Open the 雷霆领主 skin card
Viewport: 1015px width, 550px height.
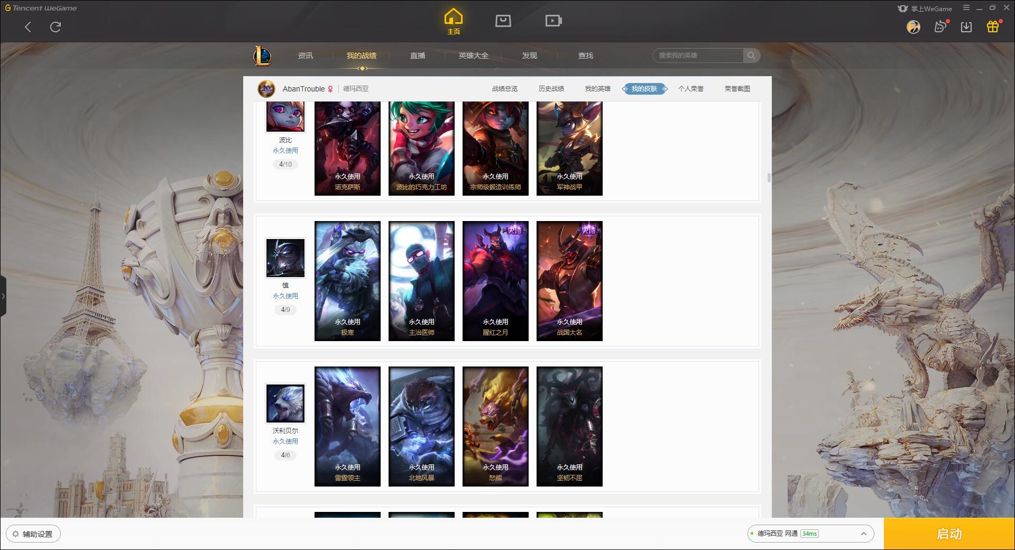[x=347, y=426]
